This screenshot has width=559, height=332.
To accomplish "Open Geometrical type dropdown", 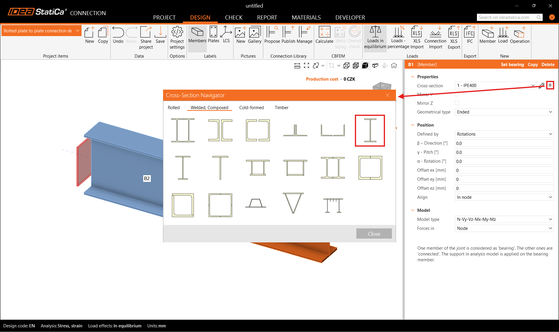I will [x=504, y=112].
